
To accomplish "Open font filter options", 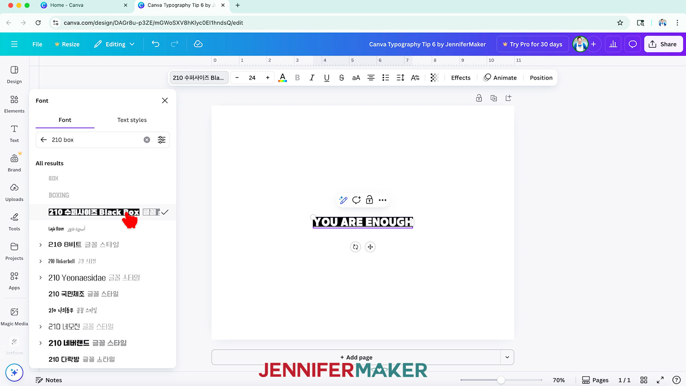I will (162, 139).
